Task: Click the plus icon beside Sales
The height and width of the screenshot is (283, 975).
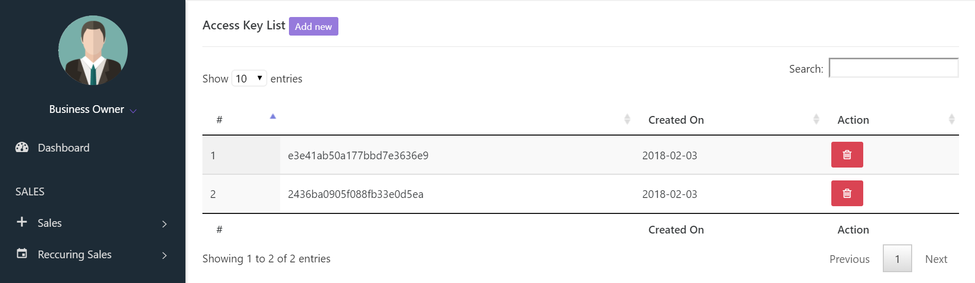Action: pos(22,222)
